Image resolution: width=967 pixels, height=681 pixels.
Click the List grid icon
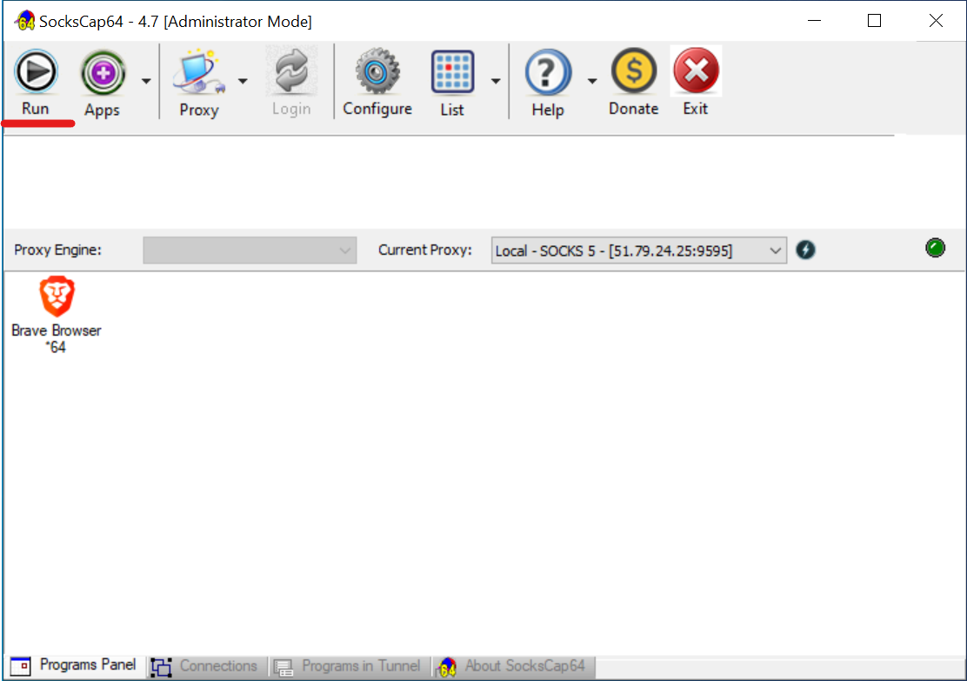click(452, 73)
